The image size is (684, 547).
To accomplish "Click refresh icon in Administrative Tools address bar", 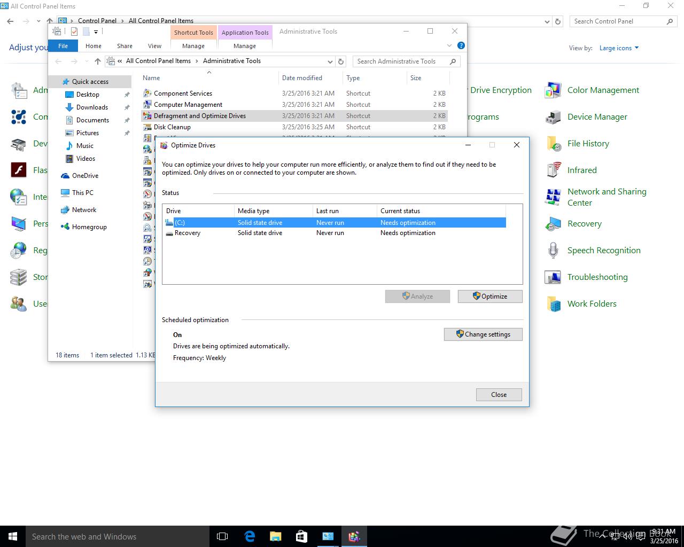I will tap(341, 61).
